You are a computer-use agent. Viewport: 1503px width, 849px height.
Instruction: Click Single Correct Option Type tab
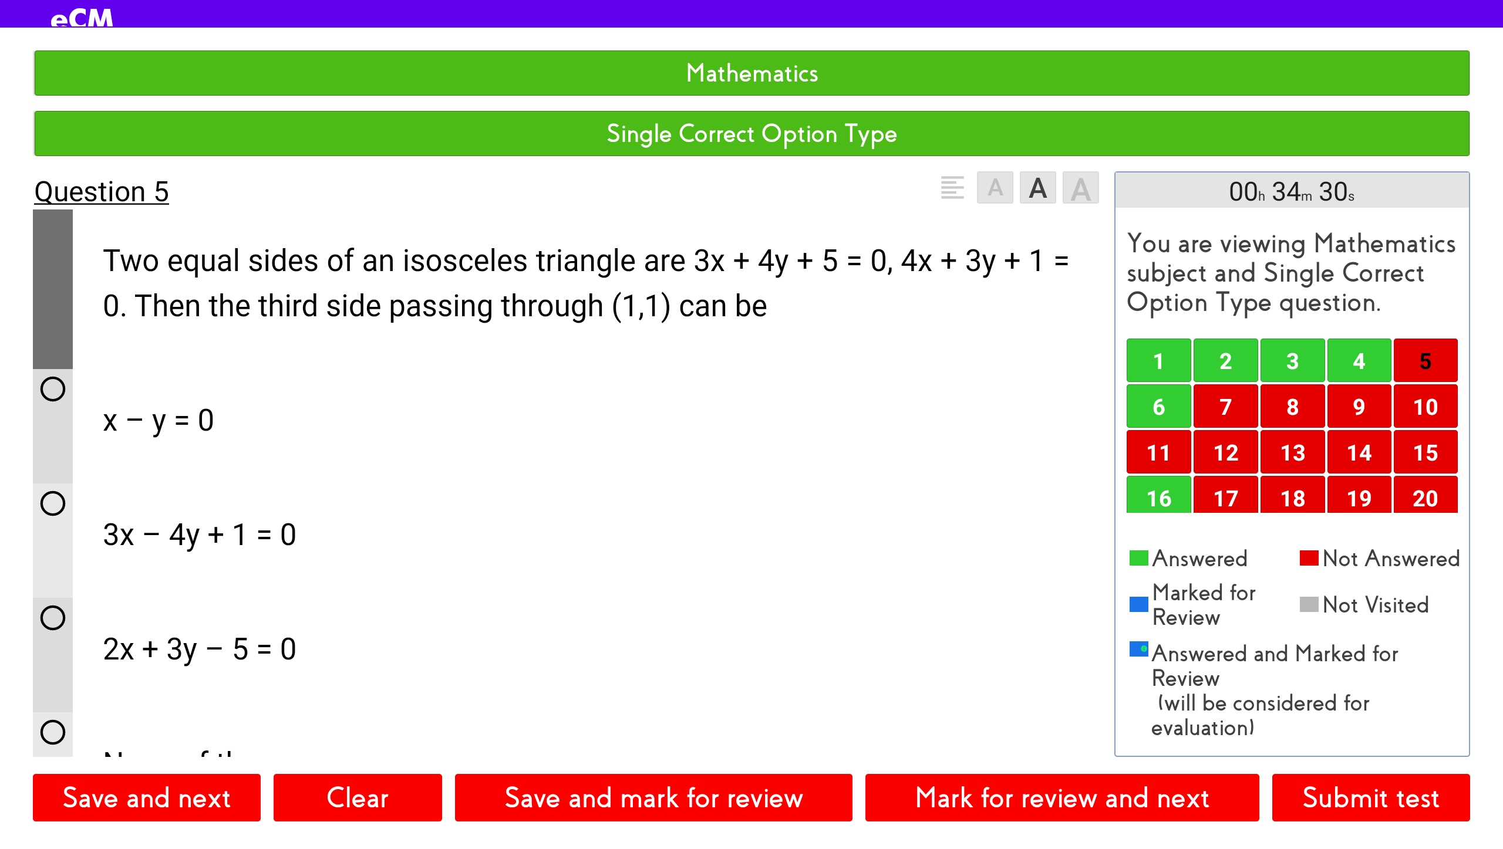(x=751, y=133)
